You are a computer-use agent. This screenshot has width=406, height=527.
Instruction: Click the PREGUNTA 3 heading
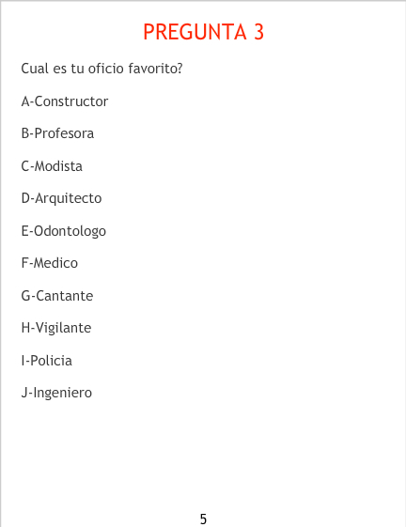[x=204, y=32]
